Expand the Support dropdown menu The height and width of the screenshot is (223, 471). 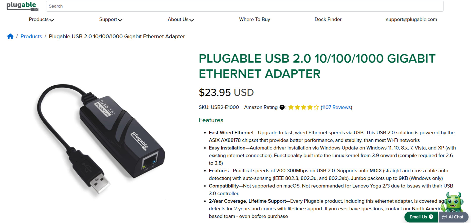[x=111, y=20]
